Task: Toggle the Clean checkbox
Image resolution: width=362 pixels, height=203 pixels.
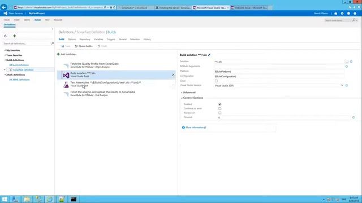Action: (x=216, y=81)
